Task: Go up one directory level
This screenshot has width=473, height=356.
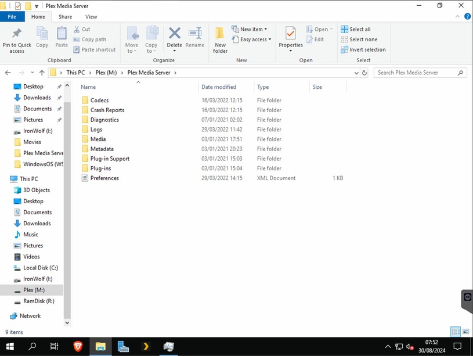Action: [x=42, y=73]
